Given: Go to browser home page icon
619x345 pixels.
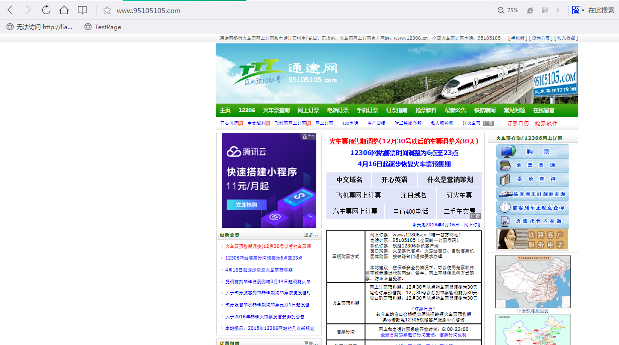Looking at the screenshot, I should click(64, 10).
